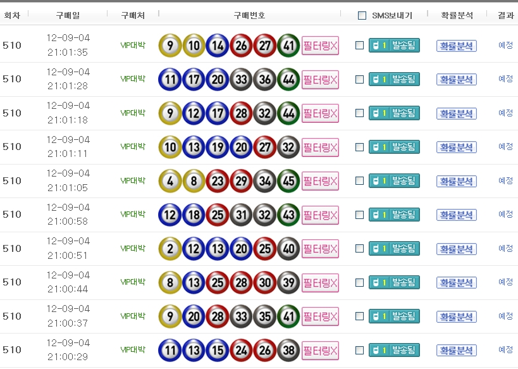Click the green lottery ball numbered 45

[x=288, y=181]
